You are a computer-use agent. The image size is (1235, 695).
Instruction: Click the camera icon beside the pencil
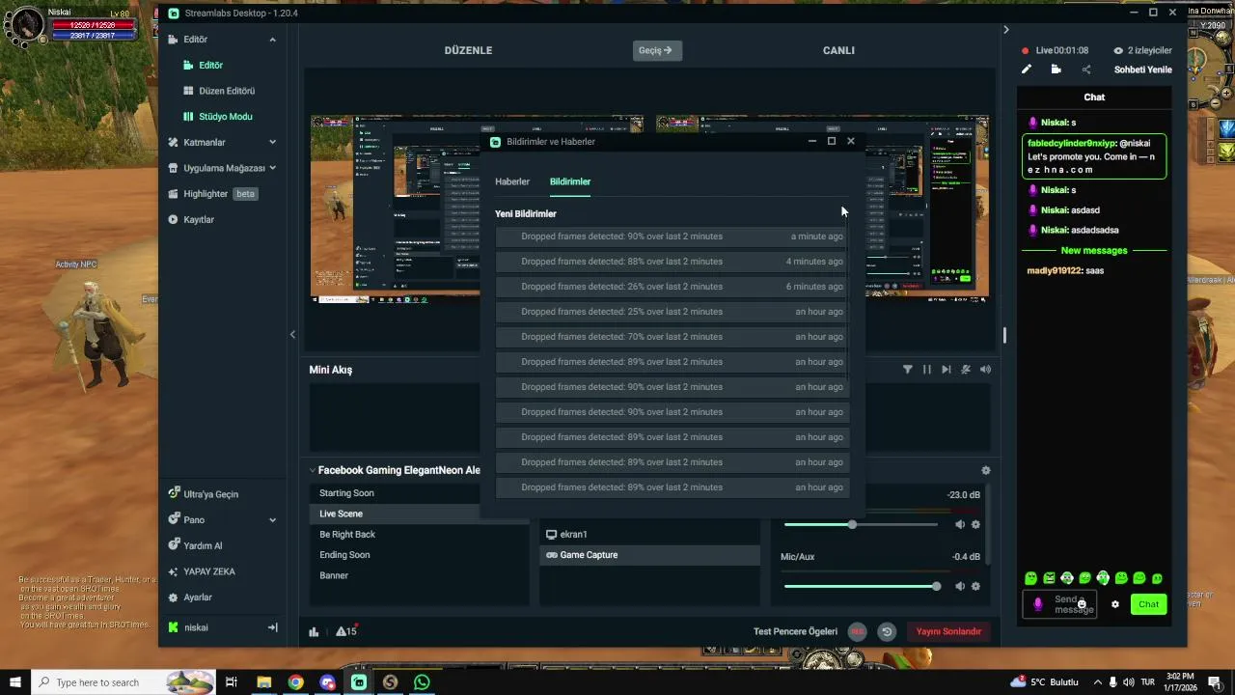click(x=1057, y=69)
